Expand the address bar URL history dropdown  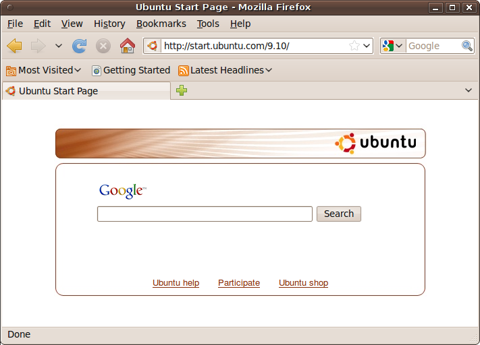tap(367, 46)
